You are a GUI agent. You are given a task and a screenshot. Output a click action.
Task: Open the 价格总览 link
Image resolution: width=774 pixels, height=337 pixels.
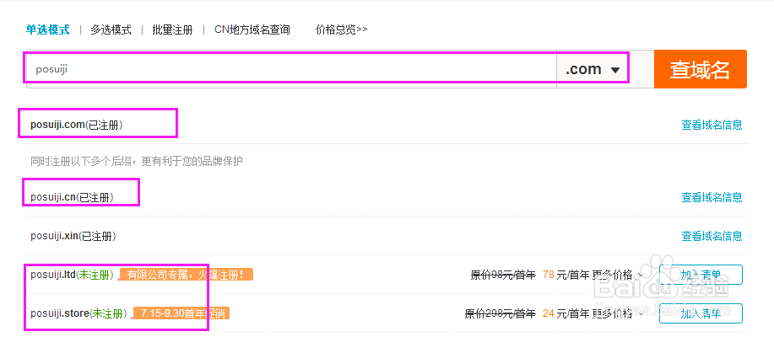(x=341, y=29)
